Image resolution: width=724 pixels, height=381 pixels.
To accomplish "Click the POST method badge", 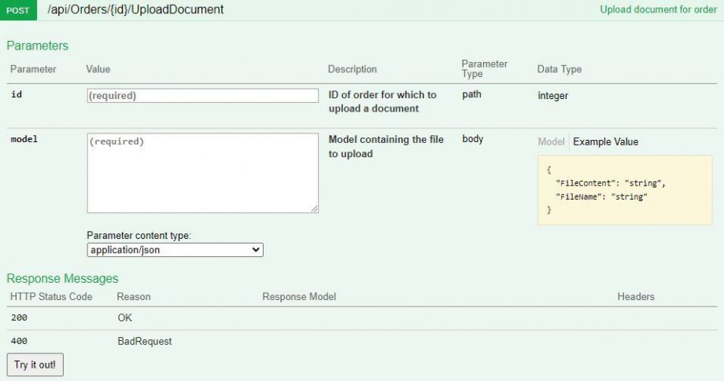I will coord(18,9).
